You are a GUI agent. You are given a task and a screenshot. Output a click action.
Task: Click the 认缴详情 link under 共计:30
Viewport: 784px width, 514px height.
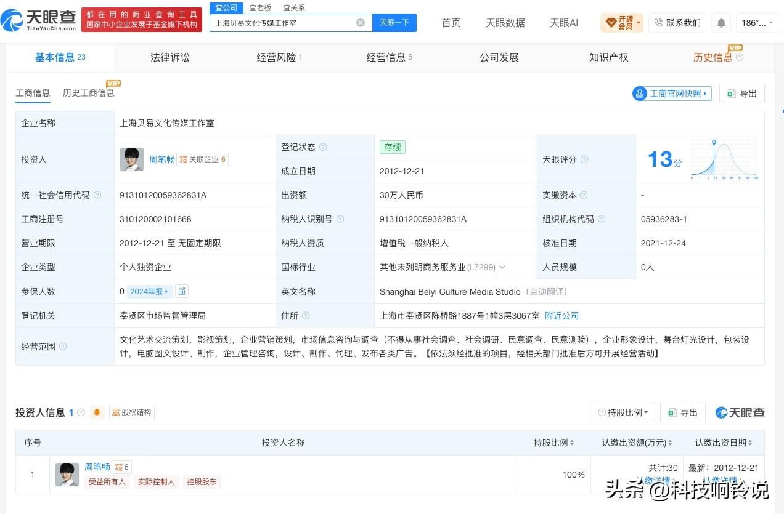[x=658, y=480]
